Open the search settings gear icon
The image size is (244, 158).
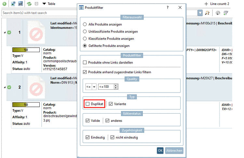tap(218, 13)
